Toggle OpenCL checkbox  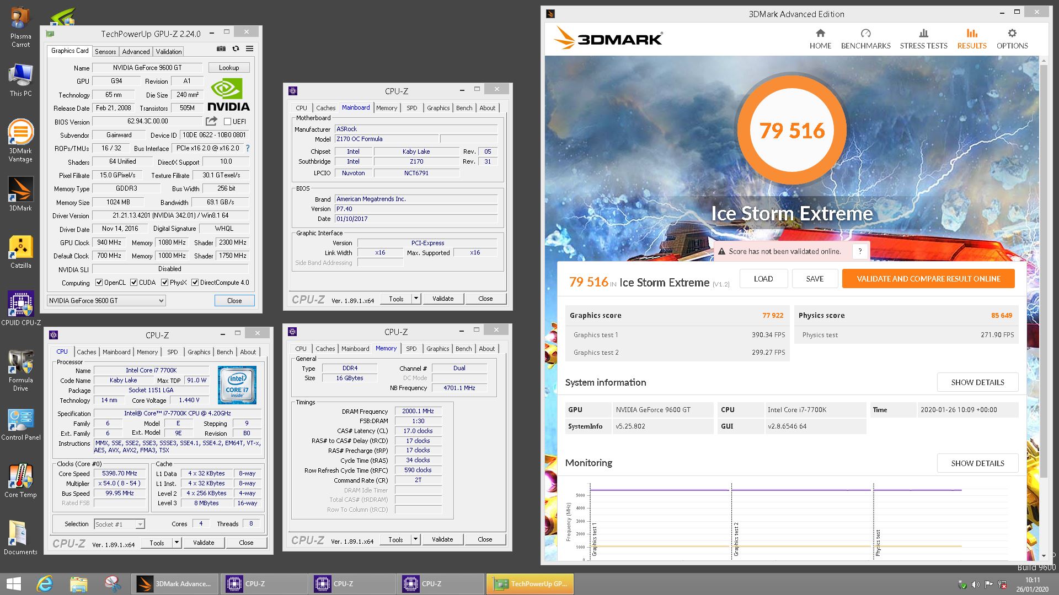coord(99,283)
